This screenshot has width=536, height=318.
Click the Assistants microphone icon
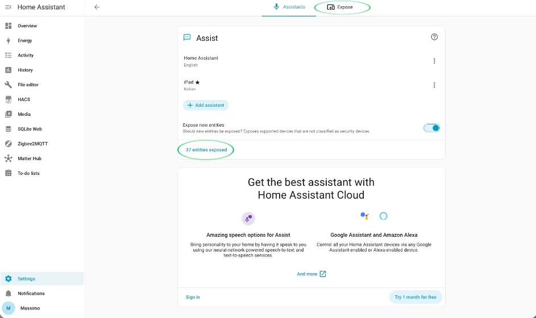[276, 6]
